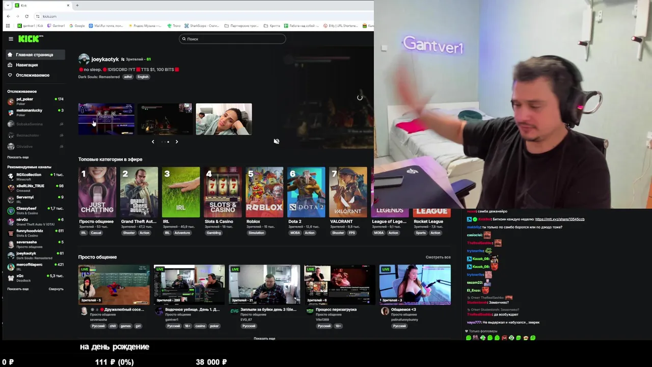The width and height of the screenshot is (652, 367).
Task: Open Slots & Casino category card
Action: pyautogui.click(x=222, y=192)
